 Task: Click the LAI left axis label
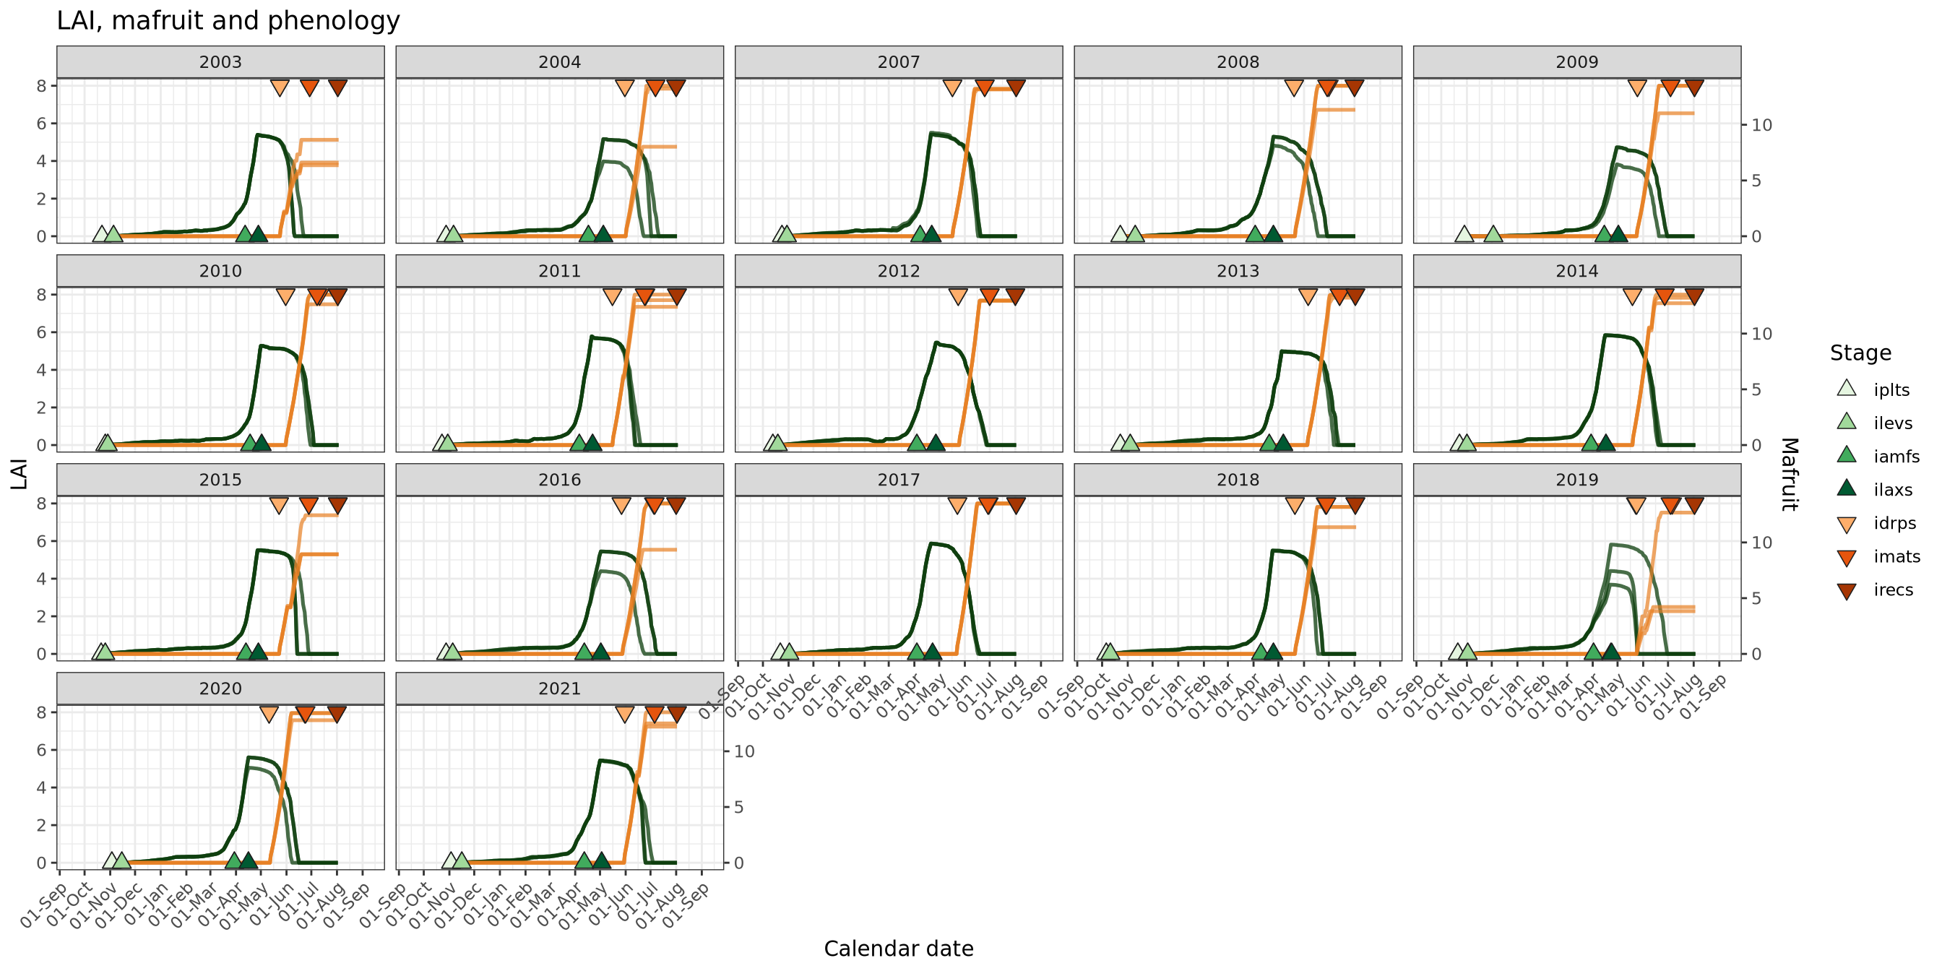click(x=18, y=474)
